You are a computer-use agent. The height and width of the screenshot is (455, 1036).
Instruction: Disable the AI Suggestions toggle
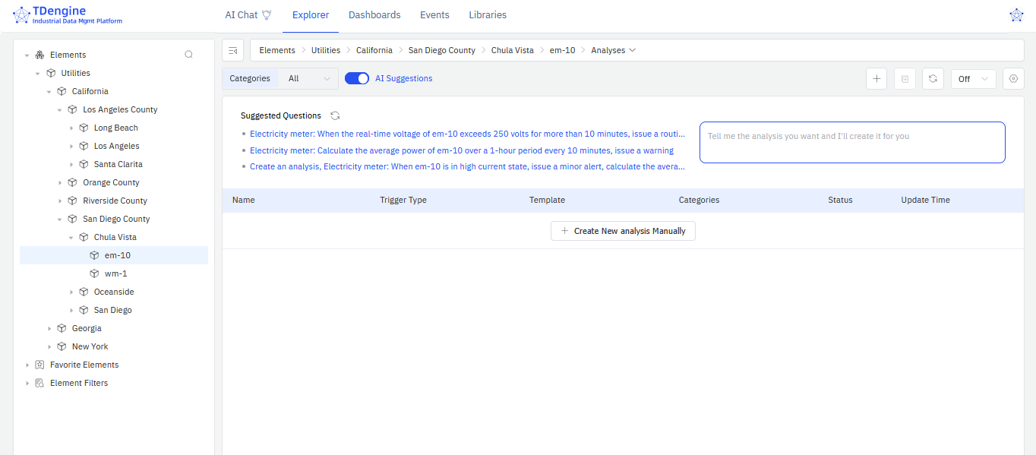click(357, 78)
